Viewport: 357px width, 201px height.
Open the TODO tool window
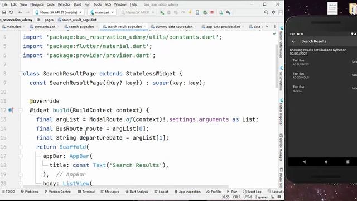coord(8,192)
